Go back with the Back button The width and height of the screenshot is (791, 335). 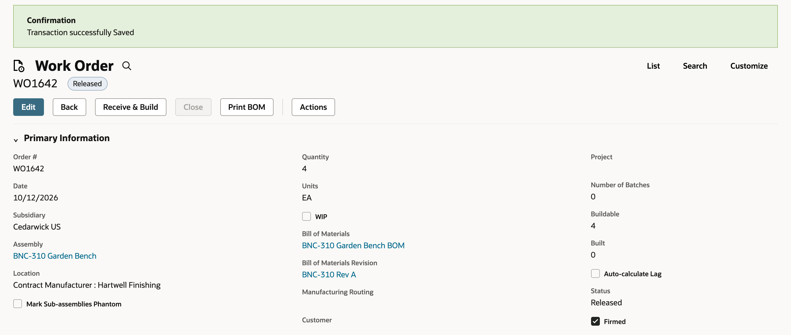(x=69, y=107)
